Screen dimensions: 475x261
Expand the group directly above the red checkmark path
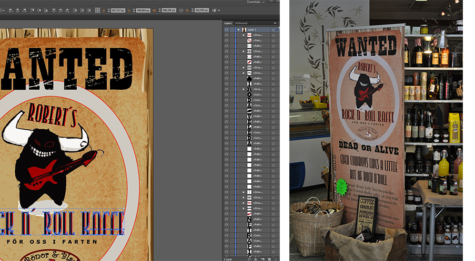click(243, 208)
